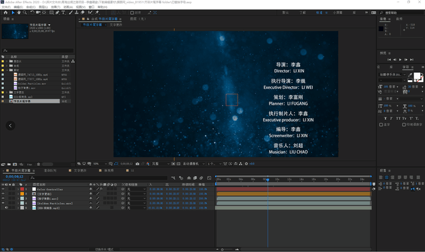Select the Hand tool

tap(19, 13)
